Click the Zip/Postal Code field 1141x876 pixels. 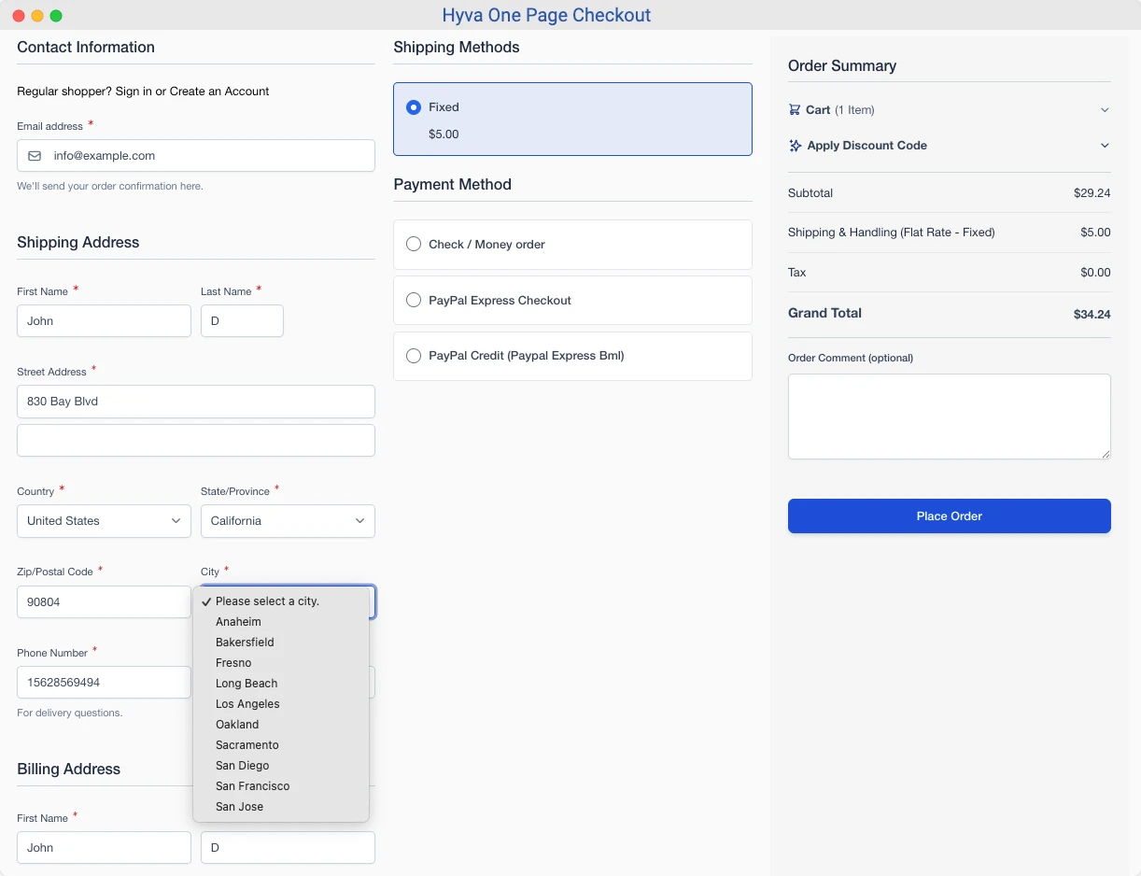click(103, 601)
